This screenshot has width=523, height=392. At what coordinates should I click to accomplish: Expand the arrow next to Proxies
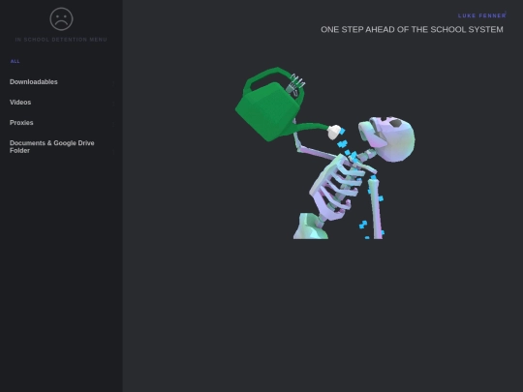click(x=113, y=124)
